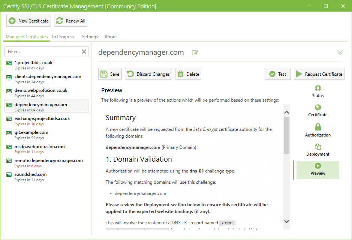Click the Request Certificate button
This screenshot has height=240, width=352.
pos(319,74)
